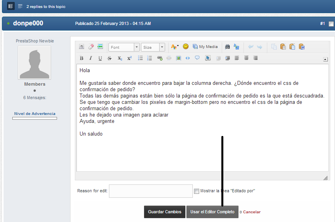
Task: Click the Nivel de Advertencia link
Action: [34, 113]
